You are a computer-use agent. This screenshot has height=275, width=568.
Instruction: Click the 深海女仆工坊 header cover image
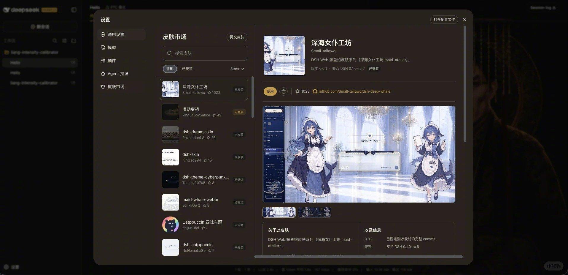284,55
